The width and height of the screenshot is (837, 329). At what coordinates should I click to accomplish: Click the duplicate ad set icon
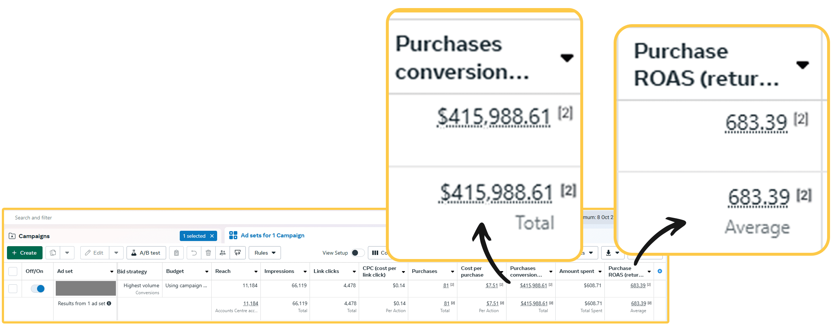53,253
